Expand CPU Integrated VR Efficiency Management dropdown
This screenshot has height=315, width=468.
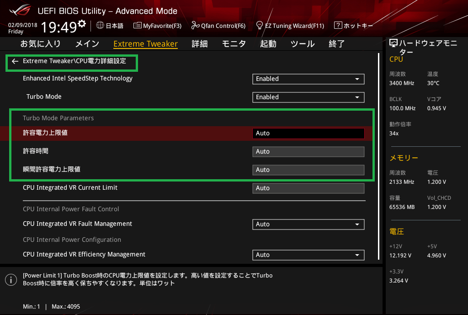click(x=308, y=255)
